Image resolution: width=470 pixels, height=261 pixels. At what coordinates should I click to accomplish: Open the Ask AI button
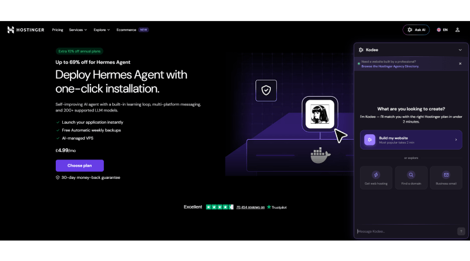tap(416, 30)
